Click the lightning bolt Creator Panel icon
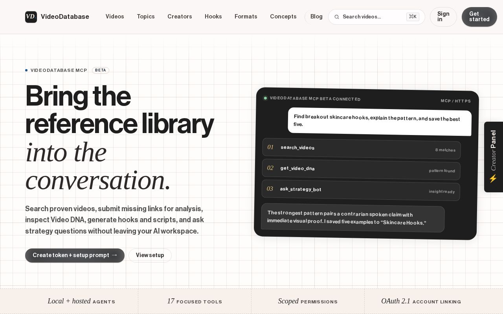Image resolution: width=503 pixels, height=314 pixels. point(493,179)
